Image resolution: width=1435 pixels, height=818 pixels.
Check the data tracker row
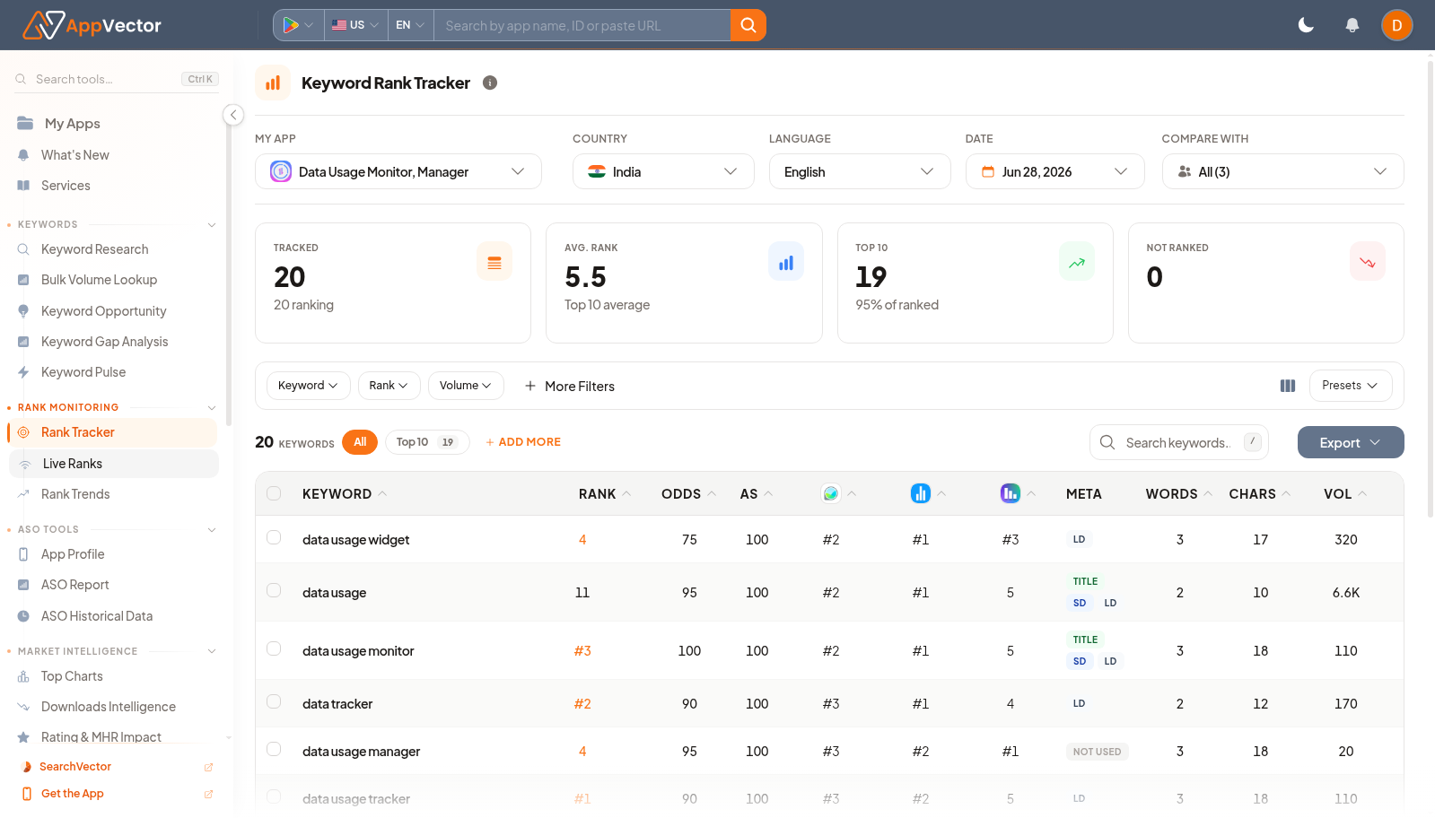click(x=274, y=701)
